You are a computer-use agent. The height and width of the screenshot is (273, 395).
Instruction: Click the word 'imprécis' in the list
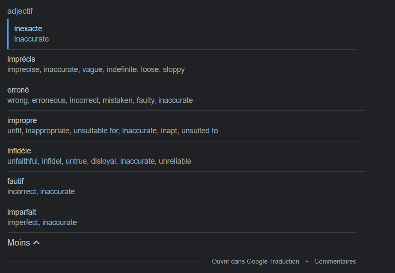21,59
